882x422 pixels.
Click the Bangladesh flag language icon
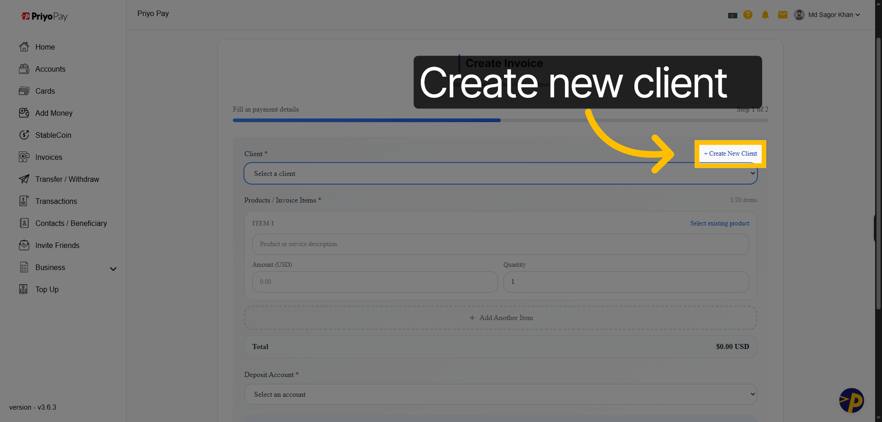click(x=733, y=15)
